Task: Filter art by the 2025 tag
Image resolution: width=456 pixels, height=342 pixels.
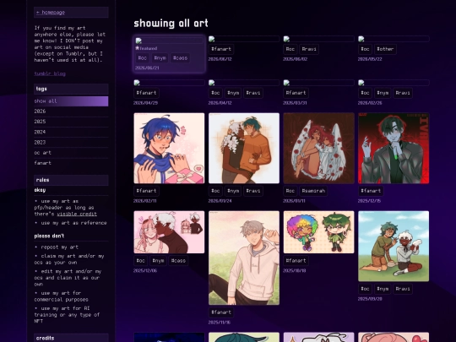Action: pyautogui.click(x=71, y=122)
